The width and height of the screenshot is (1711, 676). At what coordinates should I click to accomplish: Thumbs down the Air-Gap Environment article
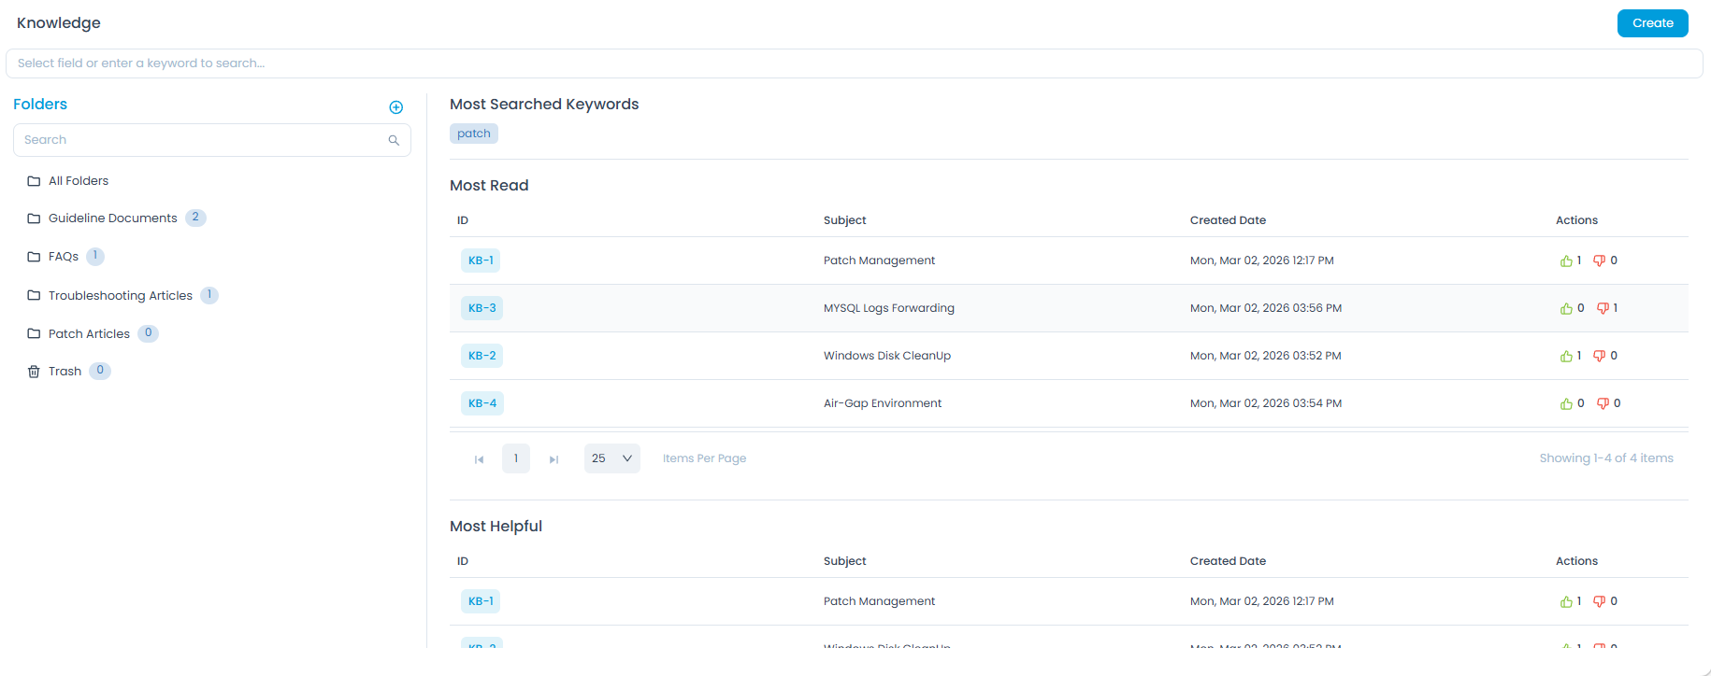pos(1603,403)
